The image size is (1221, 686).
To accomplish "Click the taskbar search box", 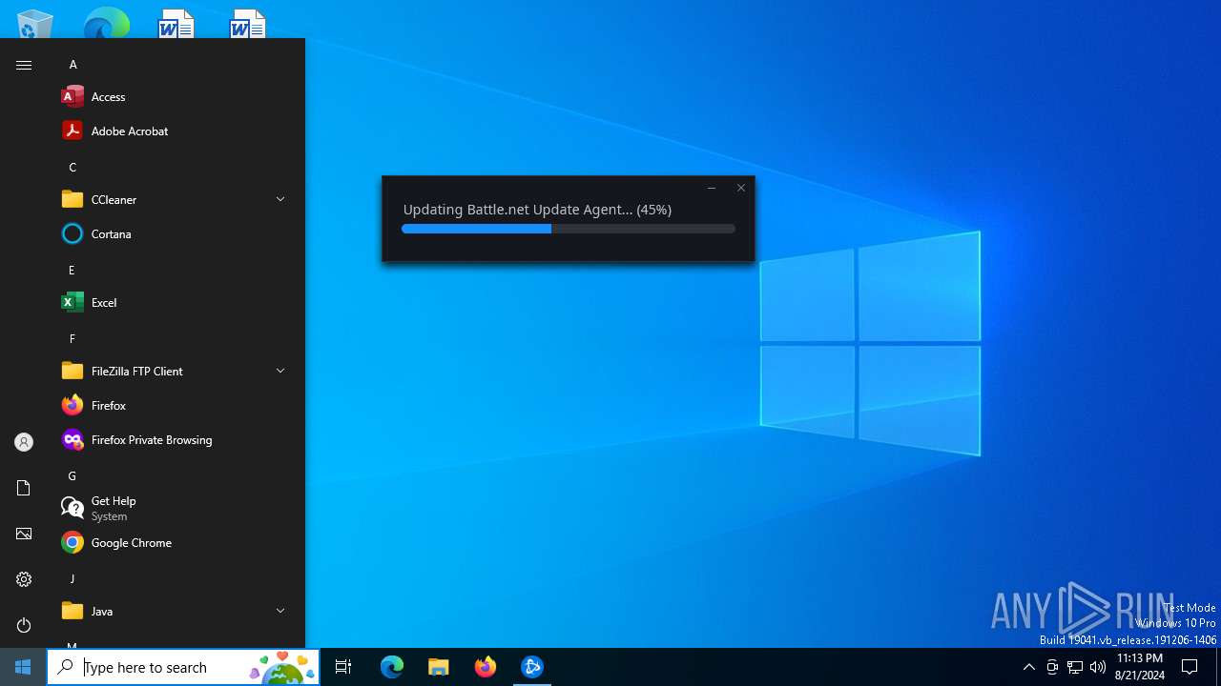I will coord(183,667).
